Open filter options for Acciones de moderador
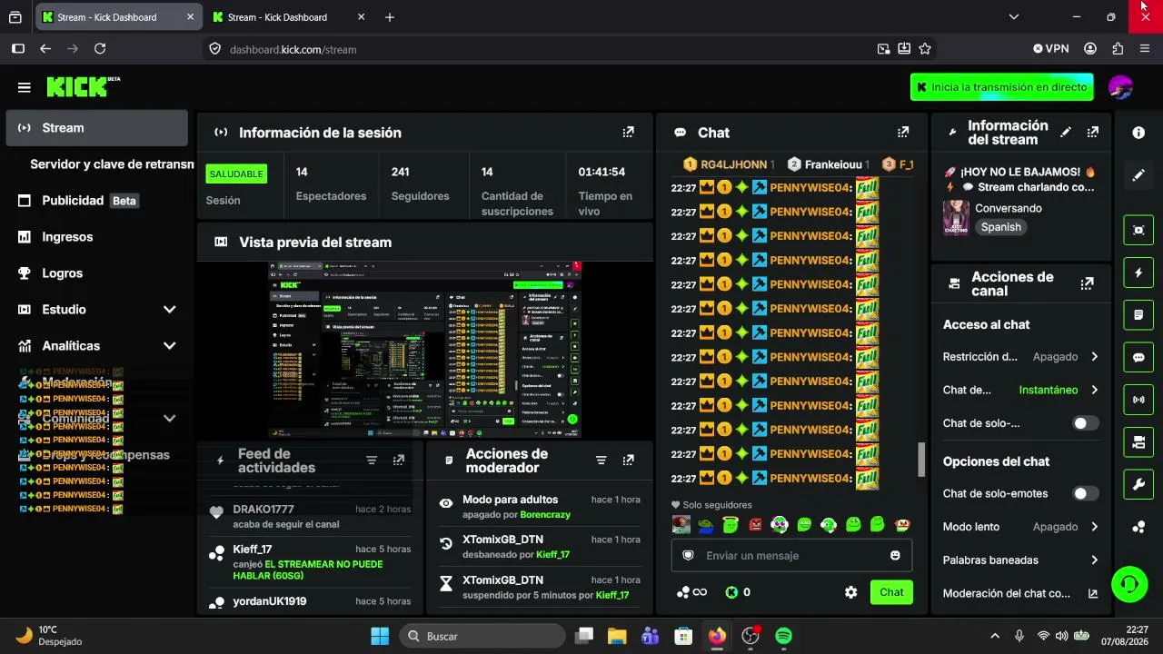1163x654 pixels. point(601,461)
